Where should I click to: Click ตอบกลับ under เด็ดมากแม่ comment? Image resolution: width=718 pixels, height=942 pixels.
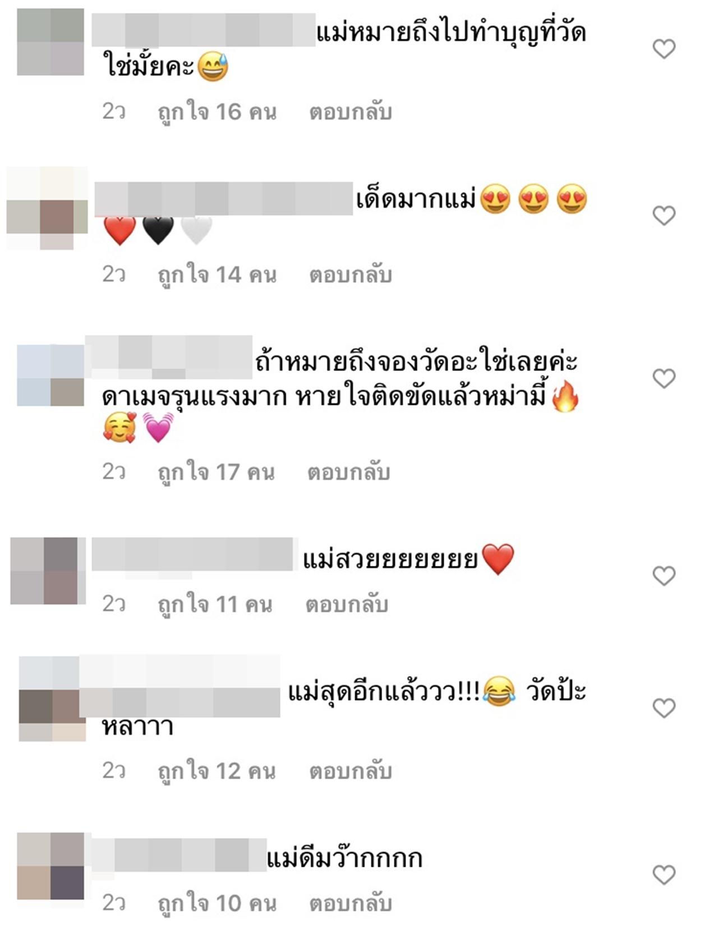click(351, 275)
